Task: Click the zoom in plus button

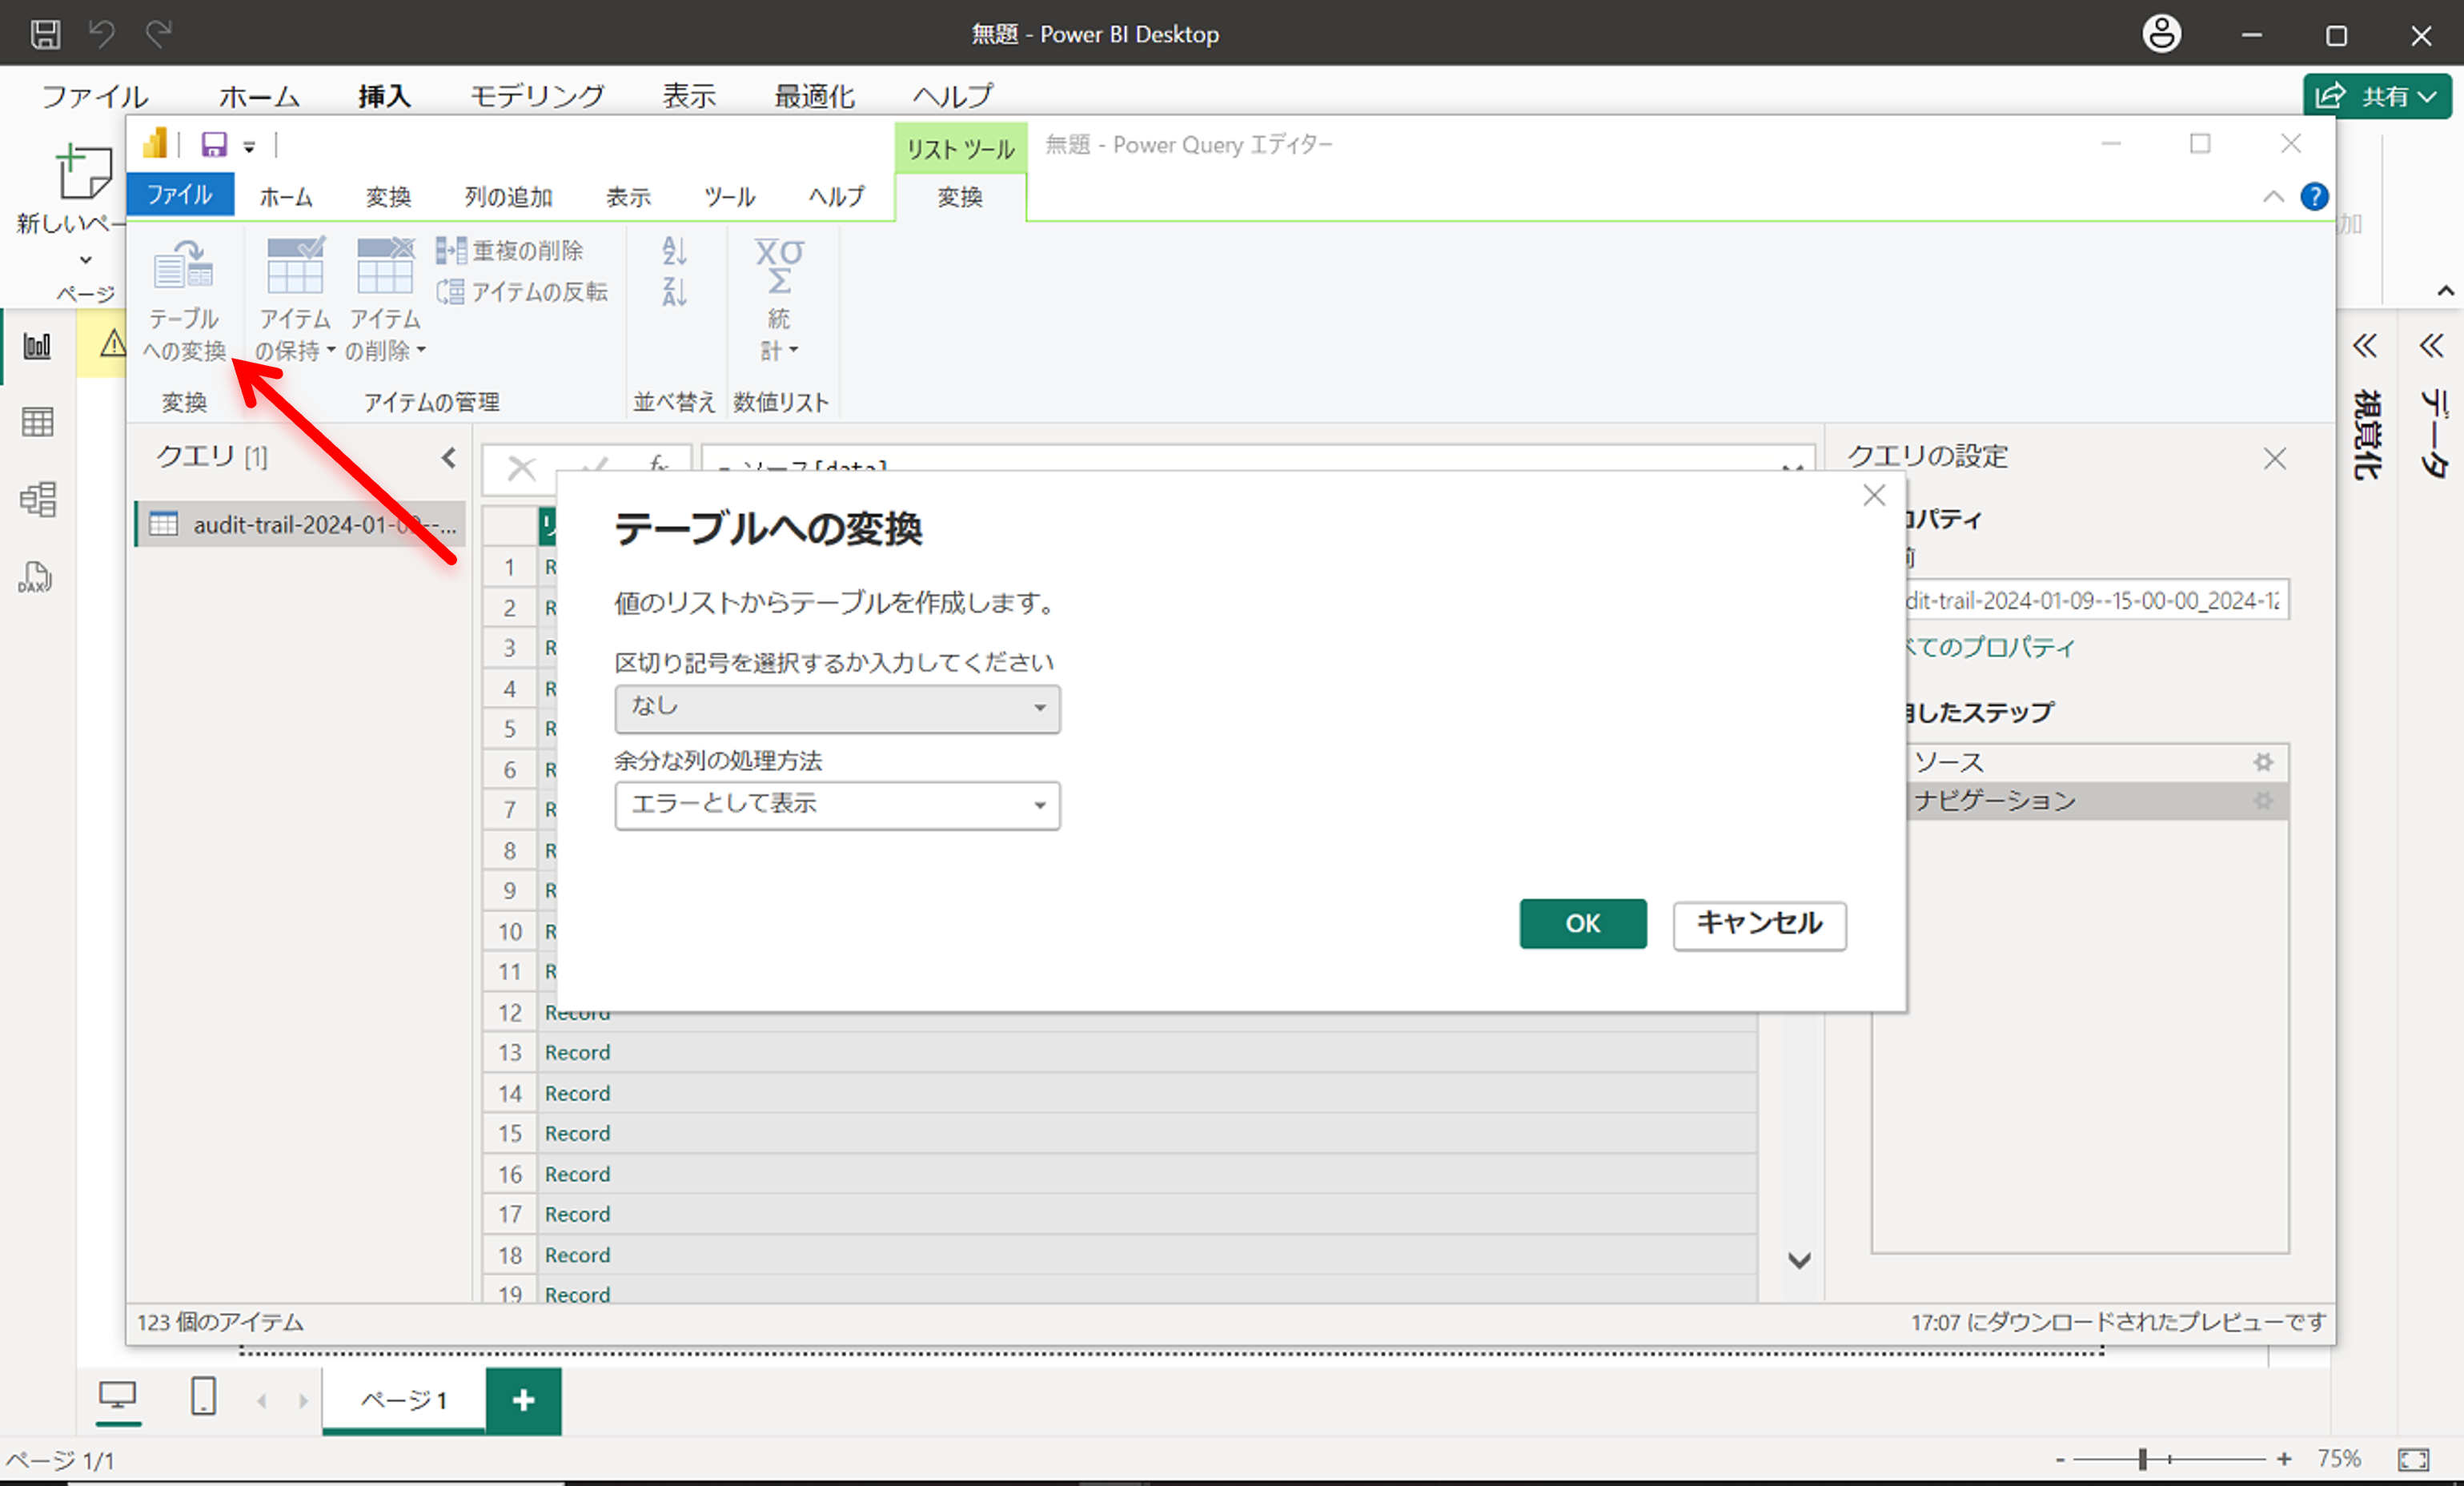Action: (x=2284, y=1460)
